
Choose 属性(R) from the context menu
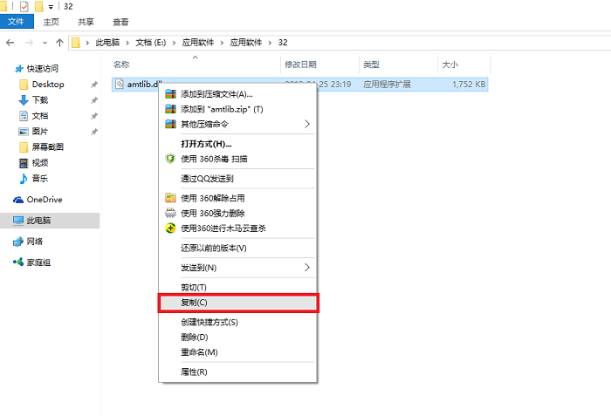pos(238,372)
